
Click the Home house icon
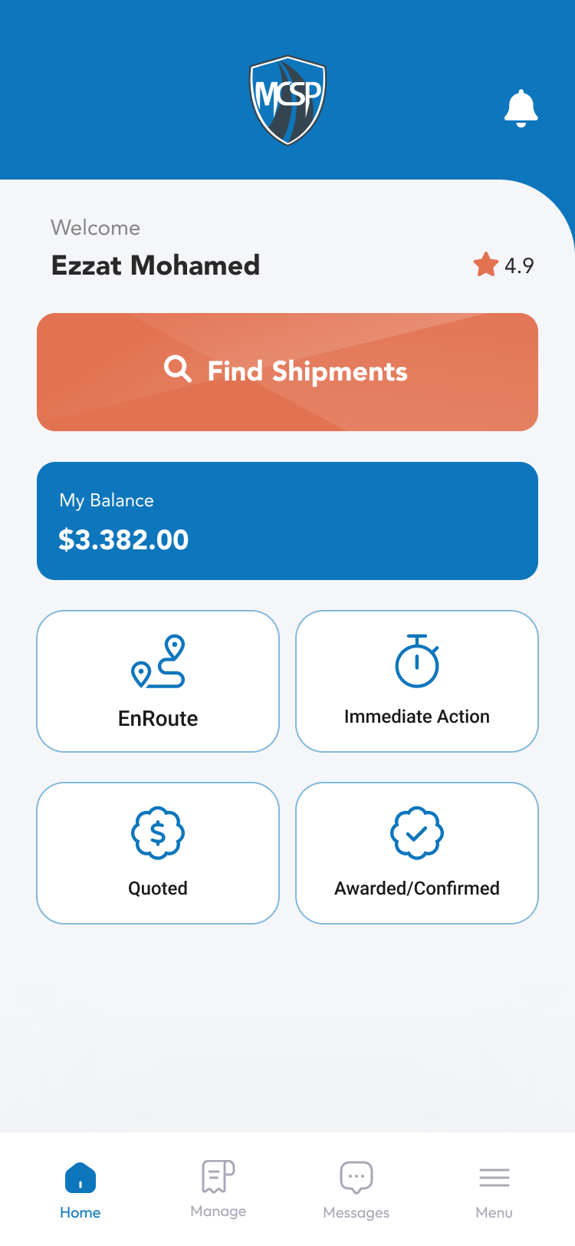[80, 1178]
